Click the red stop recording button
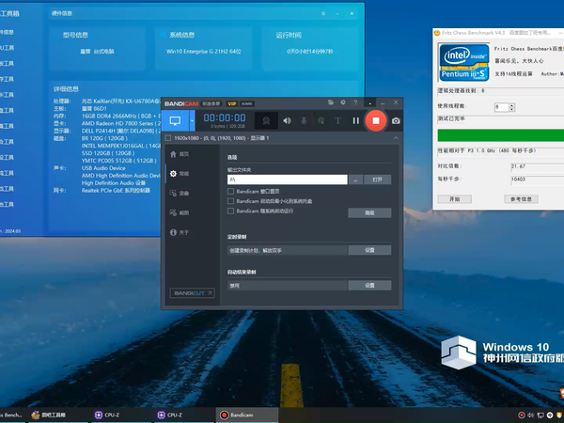Viewport: 564px width, 423px height. pyautogui.click(x=376, y=121)
